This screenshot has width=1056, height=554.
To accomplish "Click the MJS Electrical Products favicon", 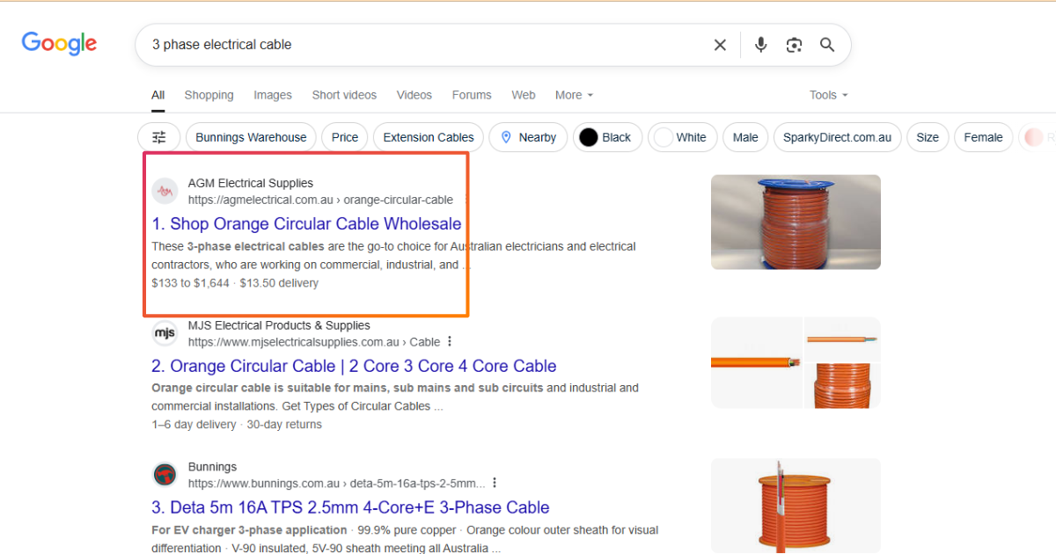I will [x=165, y=332].
